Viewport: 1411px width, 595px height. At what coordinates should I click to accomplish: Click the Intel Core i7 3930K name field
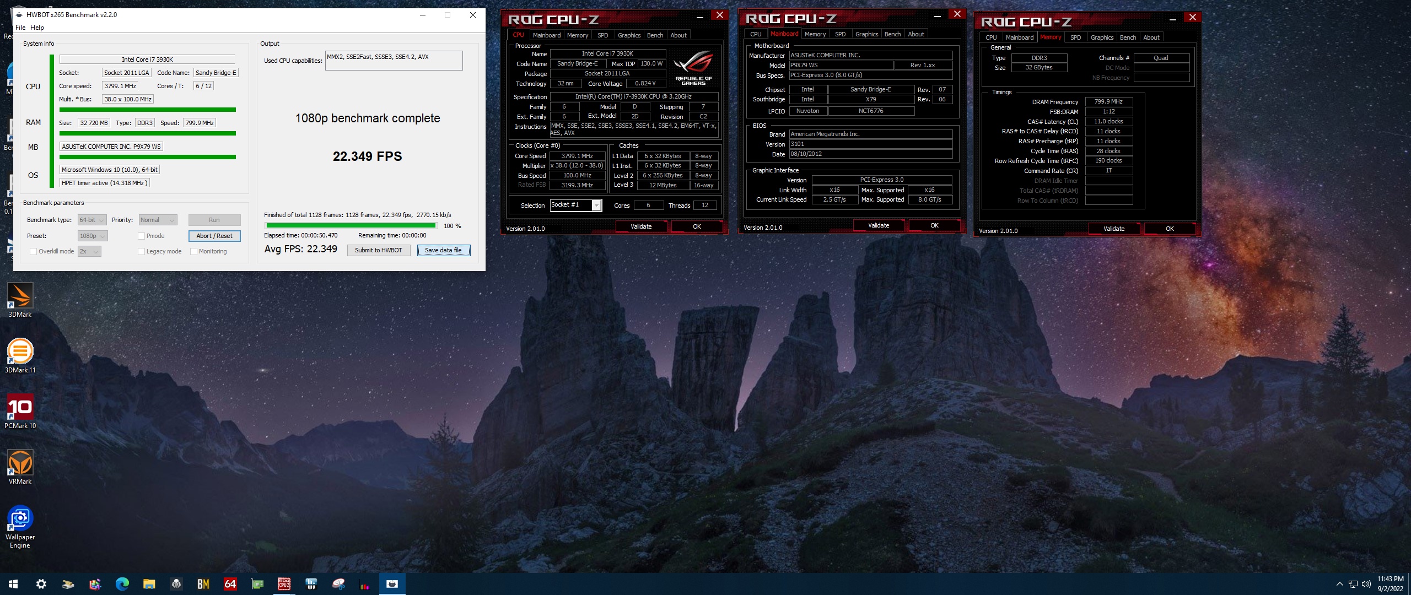coord(607,53)
